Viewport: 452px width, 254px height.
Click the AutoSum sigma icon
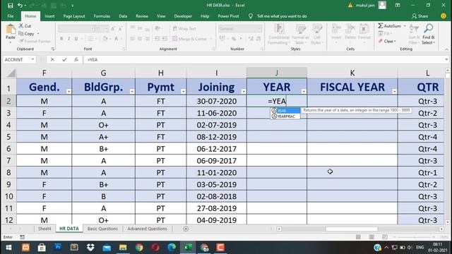[381, 26]
